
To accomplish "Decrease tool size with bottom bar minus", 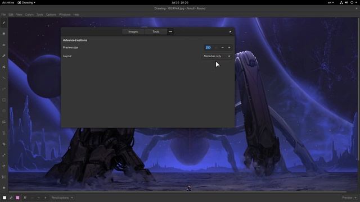I will coord(39,198).
